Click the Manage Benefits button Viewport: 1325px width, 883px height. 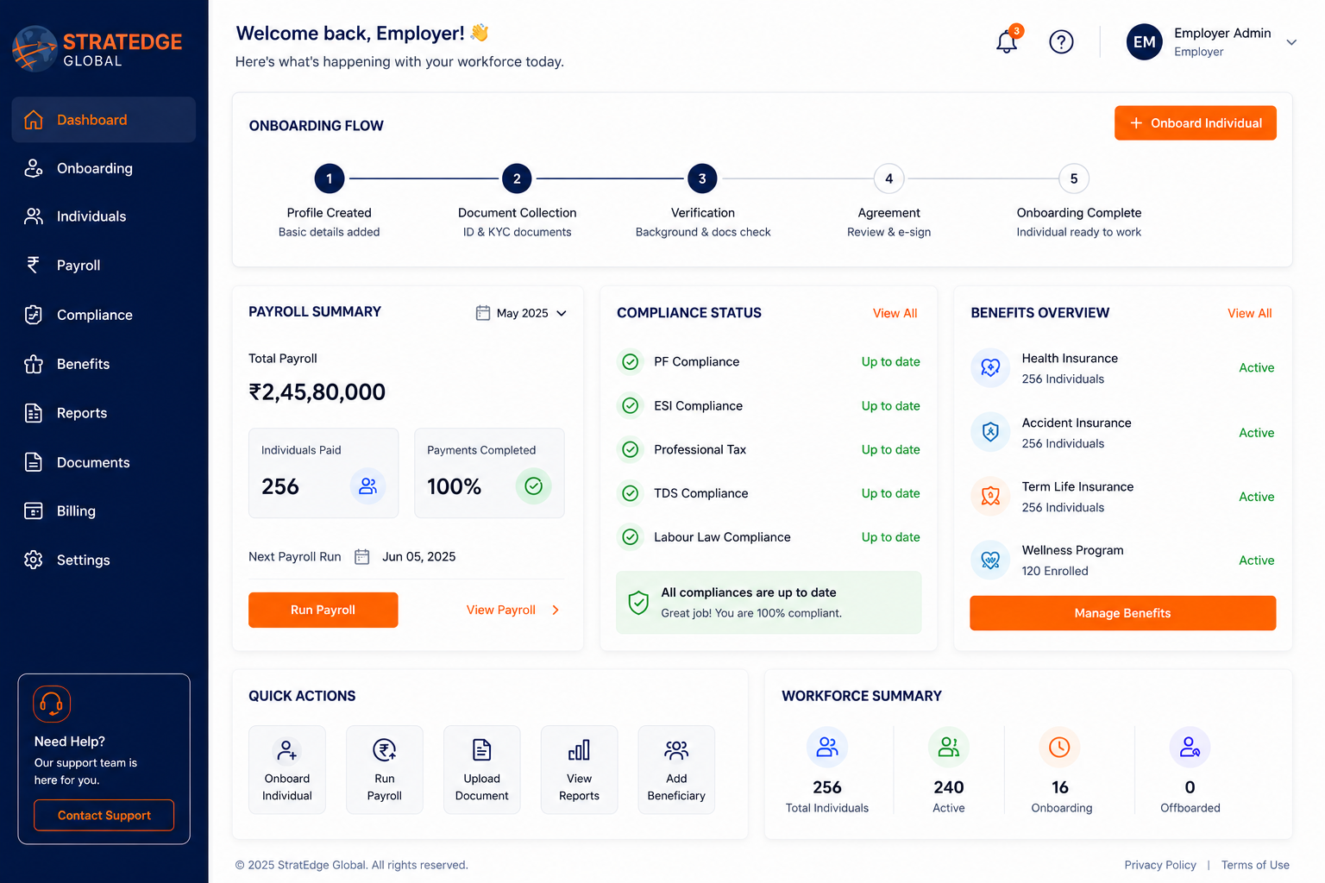[1122, 613]
